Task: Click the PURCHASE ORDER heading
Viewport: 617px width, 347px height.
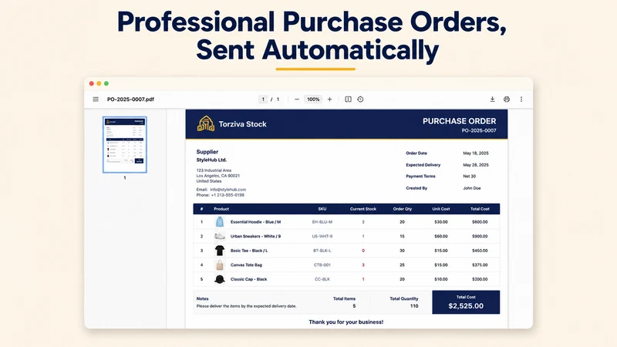Action: click(459, 121)
